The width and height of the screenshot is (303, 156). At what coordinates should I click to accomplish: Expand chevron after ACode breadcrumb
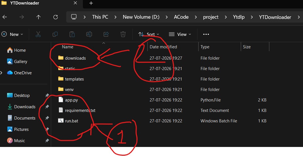(x=196, y=17)
